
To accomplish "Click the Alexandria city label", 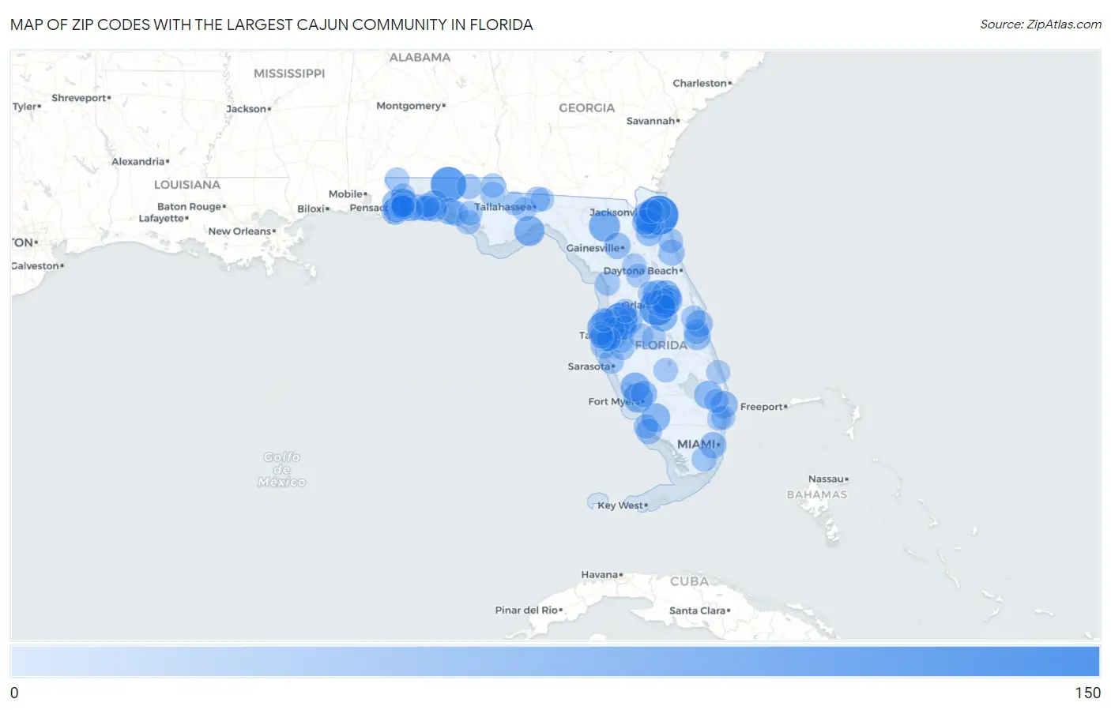I will (137, 162).
